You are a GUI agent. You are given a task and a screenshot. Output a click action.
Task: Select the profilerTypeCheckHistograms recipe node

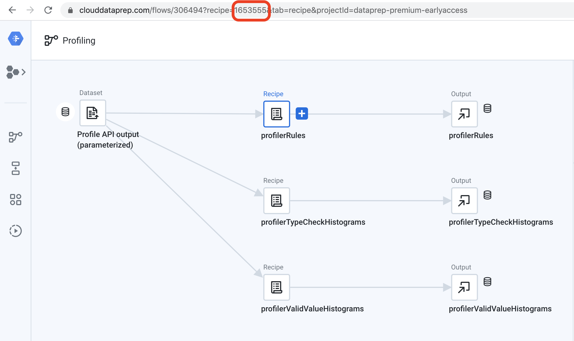pos(277,201)
